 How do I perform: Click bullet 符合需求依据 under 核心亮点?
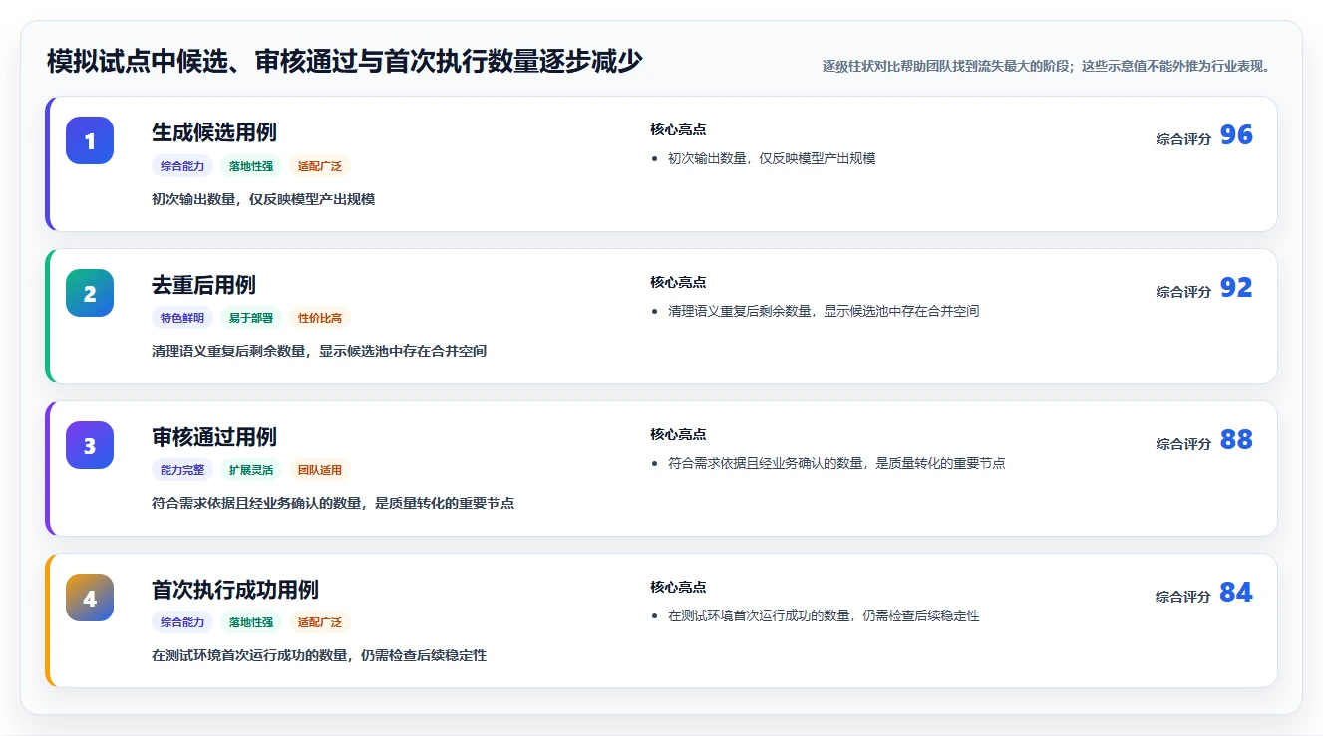(836, 463)
